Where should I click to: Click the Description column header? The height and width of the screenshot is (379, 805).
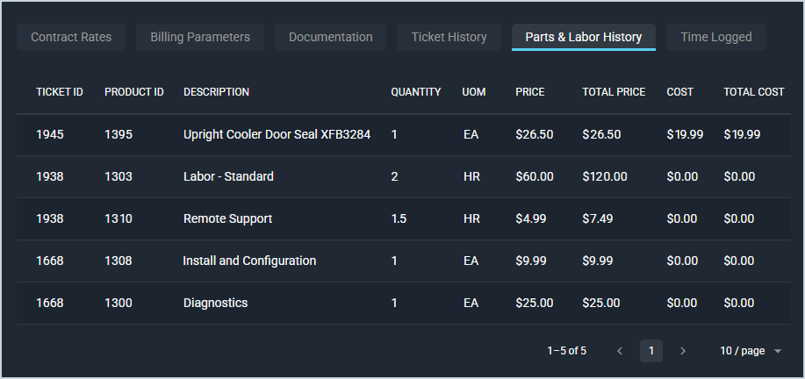pyautogui.click(x=216, y=92)
